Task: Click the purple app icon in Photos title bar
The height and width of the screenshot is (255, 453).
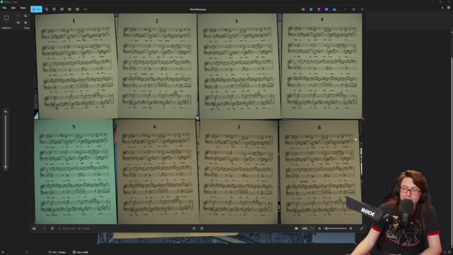Action: coord(327,9)
